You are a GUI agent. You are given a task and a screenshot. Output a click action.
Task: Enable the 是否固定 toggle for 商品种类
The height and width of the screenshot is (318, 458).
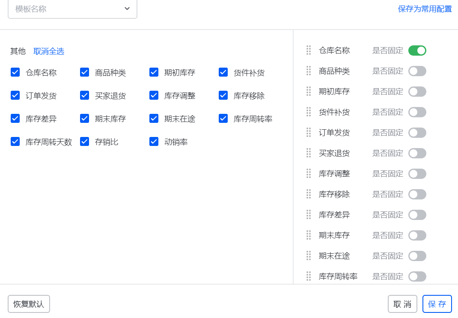coord(417,71)
